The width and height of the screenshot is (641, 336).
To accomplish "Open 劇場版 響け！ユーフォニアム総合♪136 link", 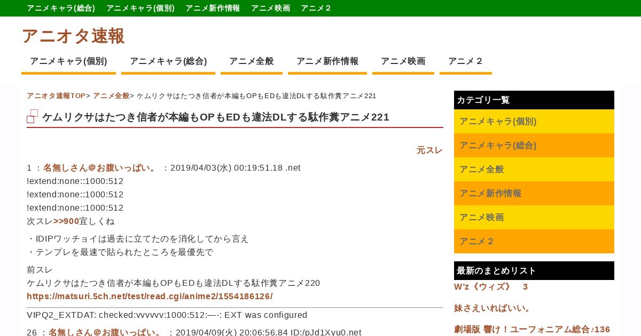I will tap(532, 330).
